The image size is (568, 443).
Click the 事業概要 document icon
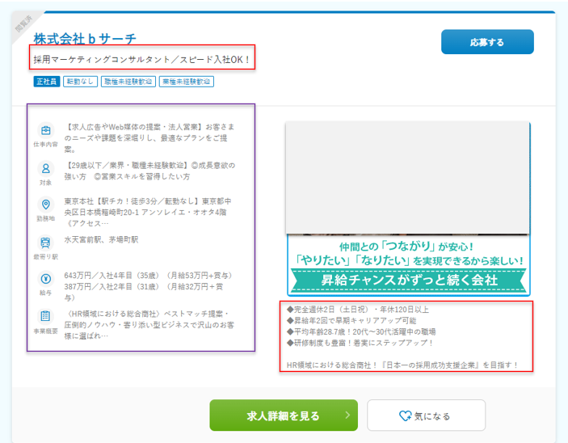[x=46, y=315]
